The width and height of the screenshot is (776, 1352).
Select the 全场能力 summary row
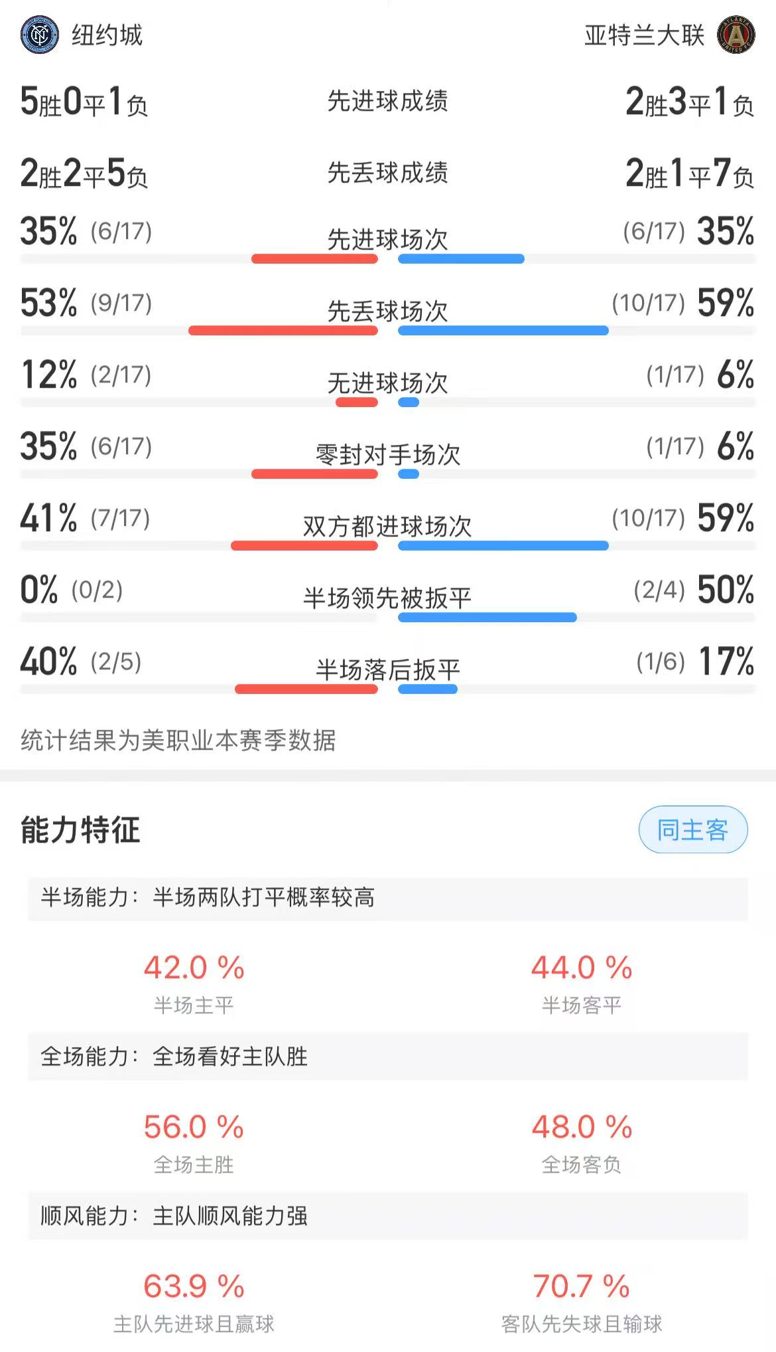click(x=387, y=1056)
